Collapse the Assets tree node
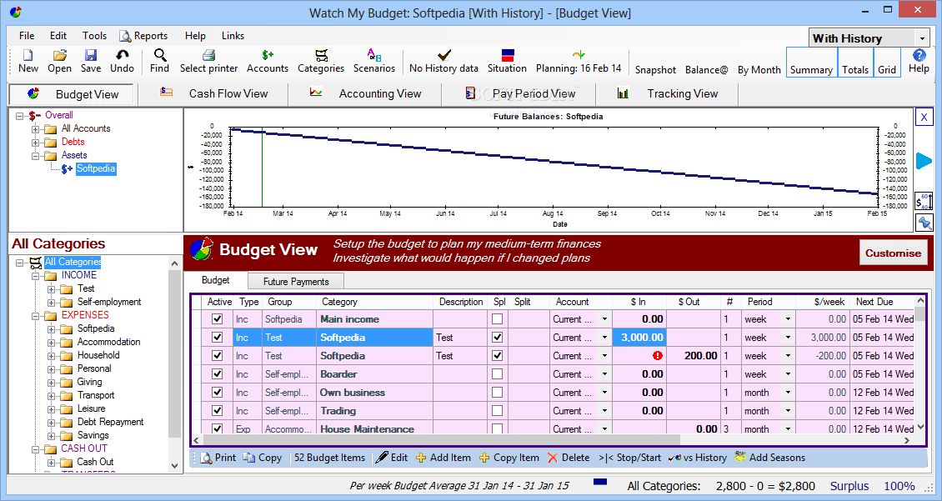The height and width of the screenshot is (501, 942). pos(36,156)
